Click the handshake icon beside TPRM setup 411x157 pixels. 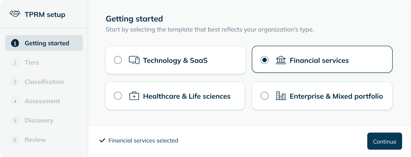[x=15, y=14]
